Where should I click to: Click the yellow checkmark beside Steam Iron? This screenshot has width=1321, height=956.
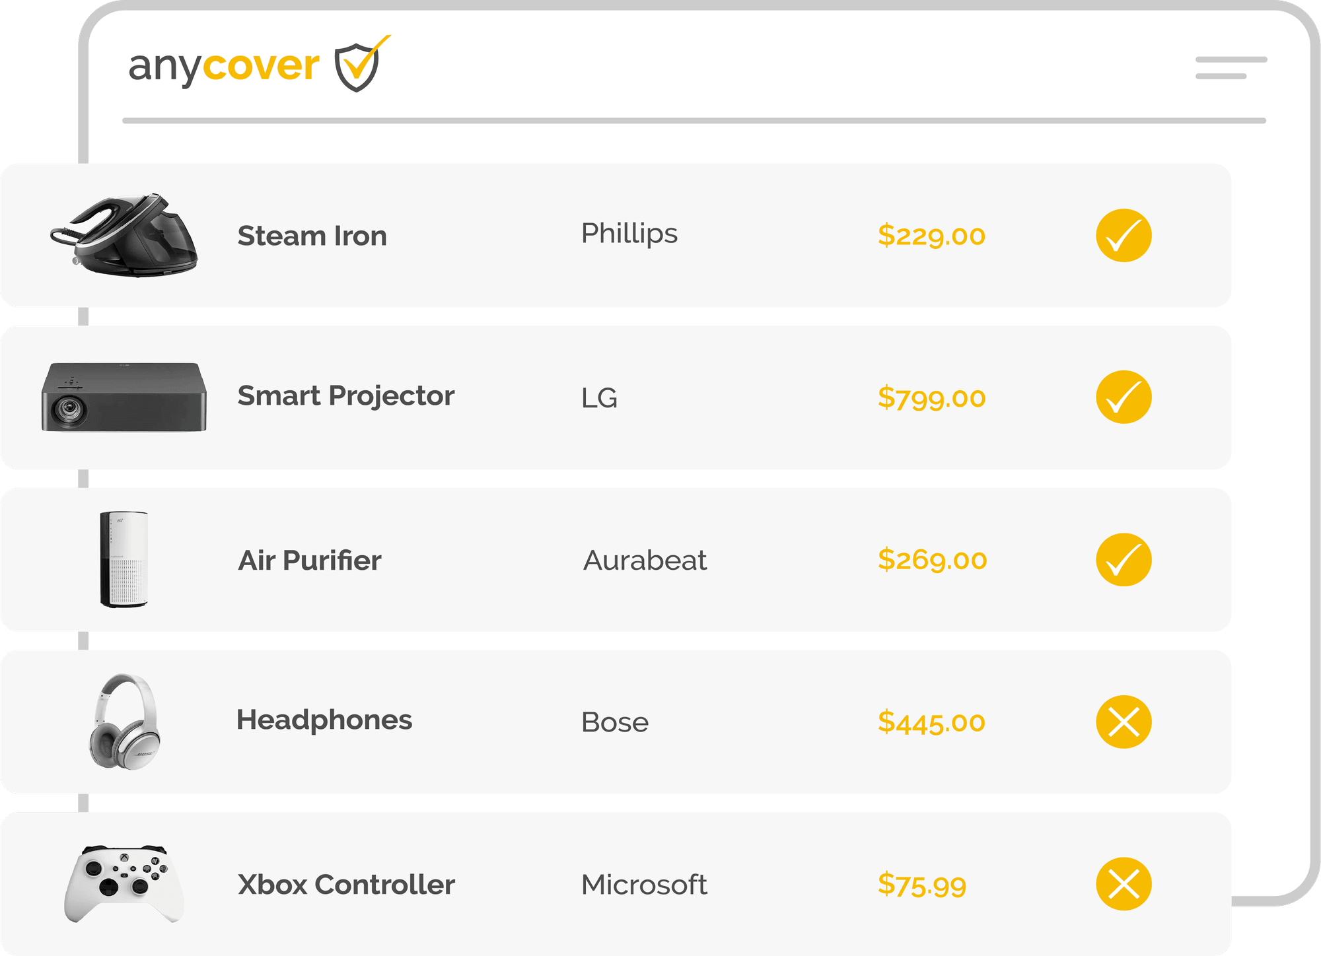pyautogui.click(x=1125, y=235)
